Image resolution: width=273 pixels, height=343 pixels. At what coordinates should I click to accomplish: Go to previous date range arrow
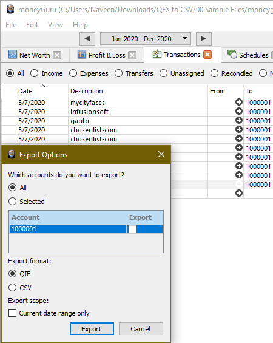[x=87, y=39]
